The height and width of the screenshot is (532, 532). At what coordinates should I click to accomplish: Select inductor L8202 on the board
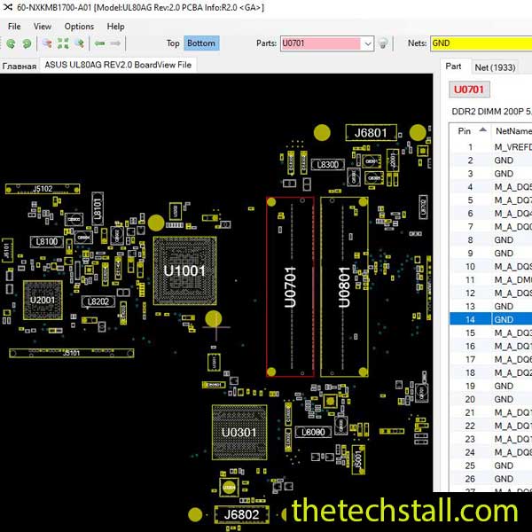98,301
